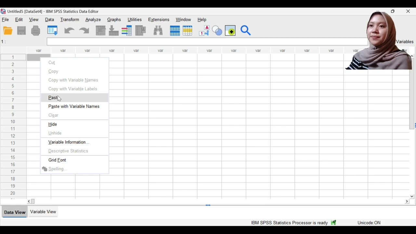Screen dimensions: 416x234
Task: Click the Insert Variable toolbar icon
Action: [x=188, y=31]
